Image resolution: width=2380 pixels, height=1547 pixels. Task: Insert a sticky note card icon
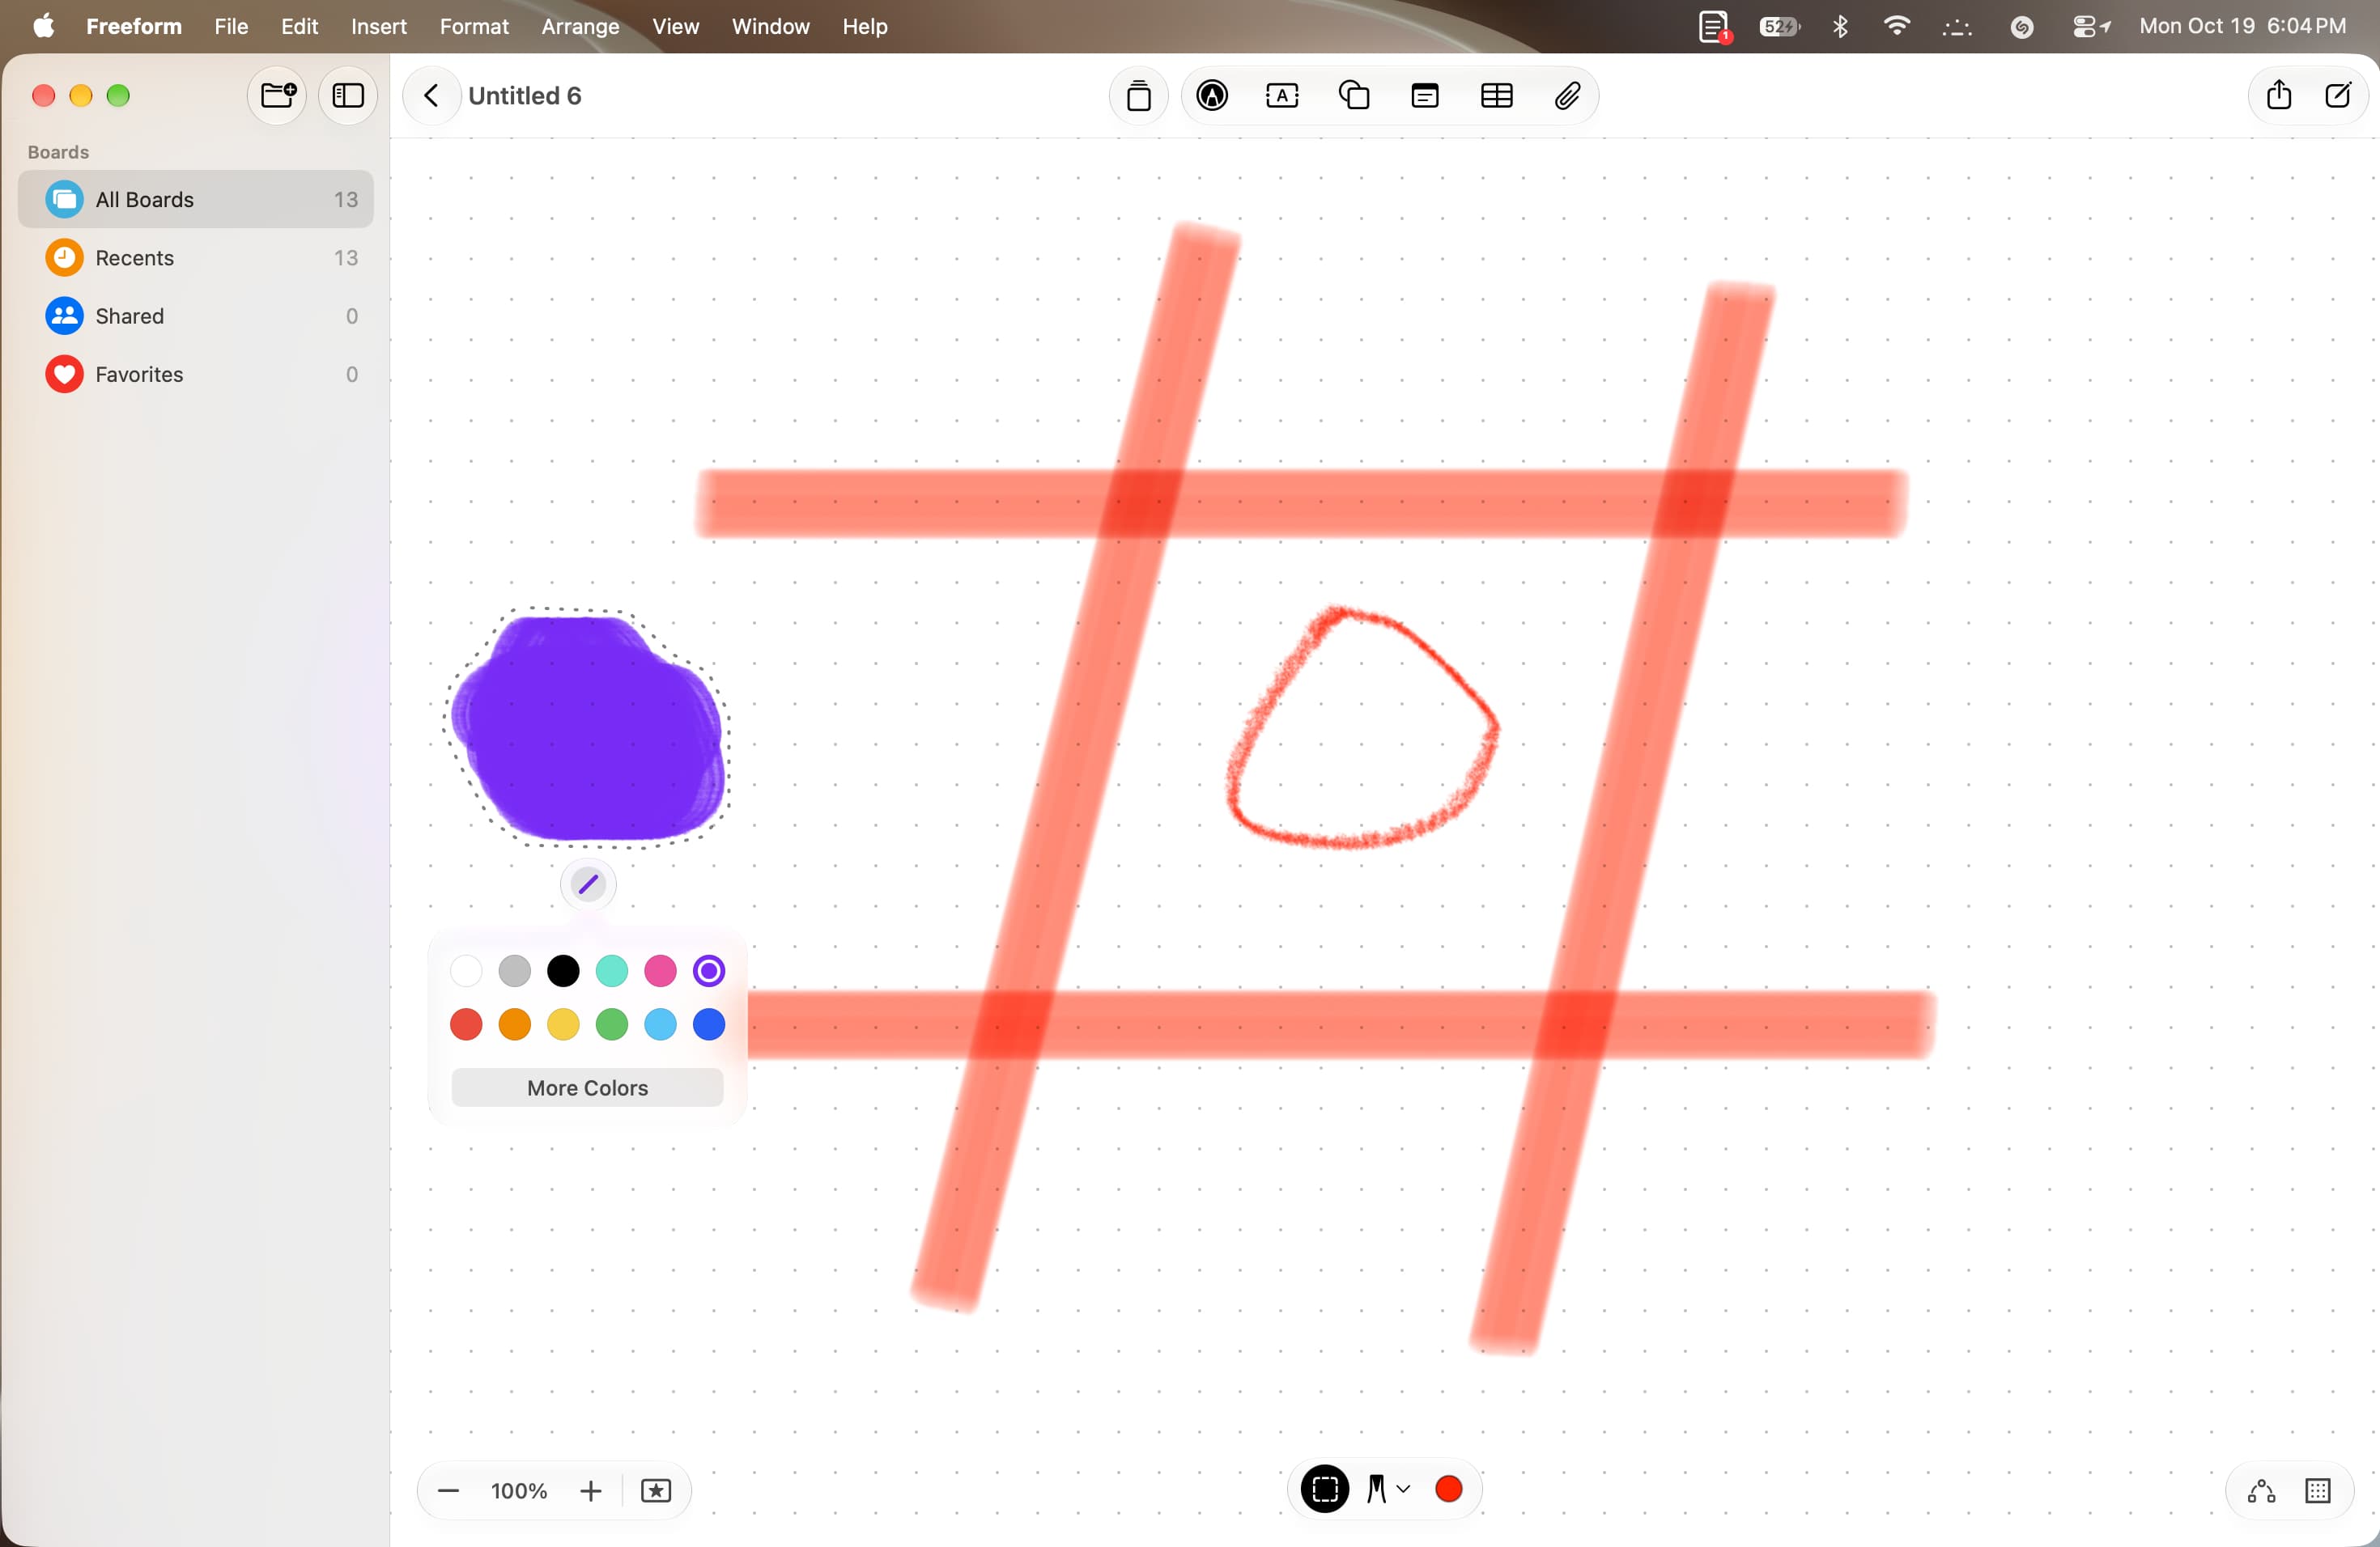(x=1424, y=96)
